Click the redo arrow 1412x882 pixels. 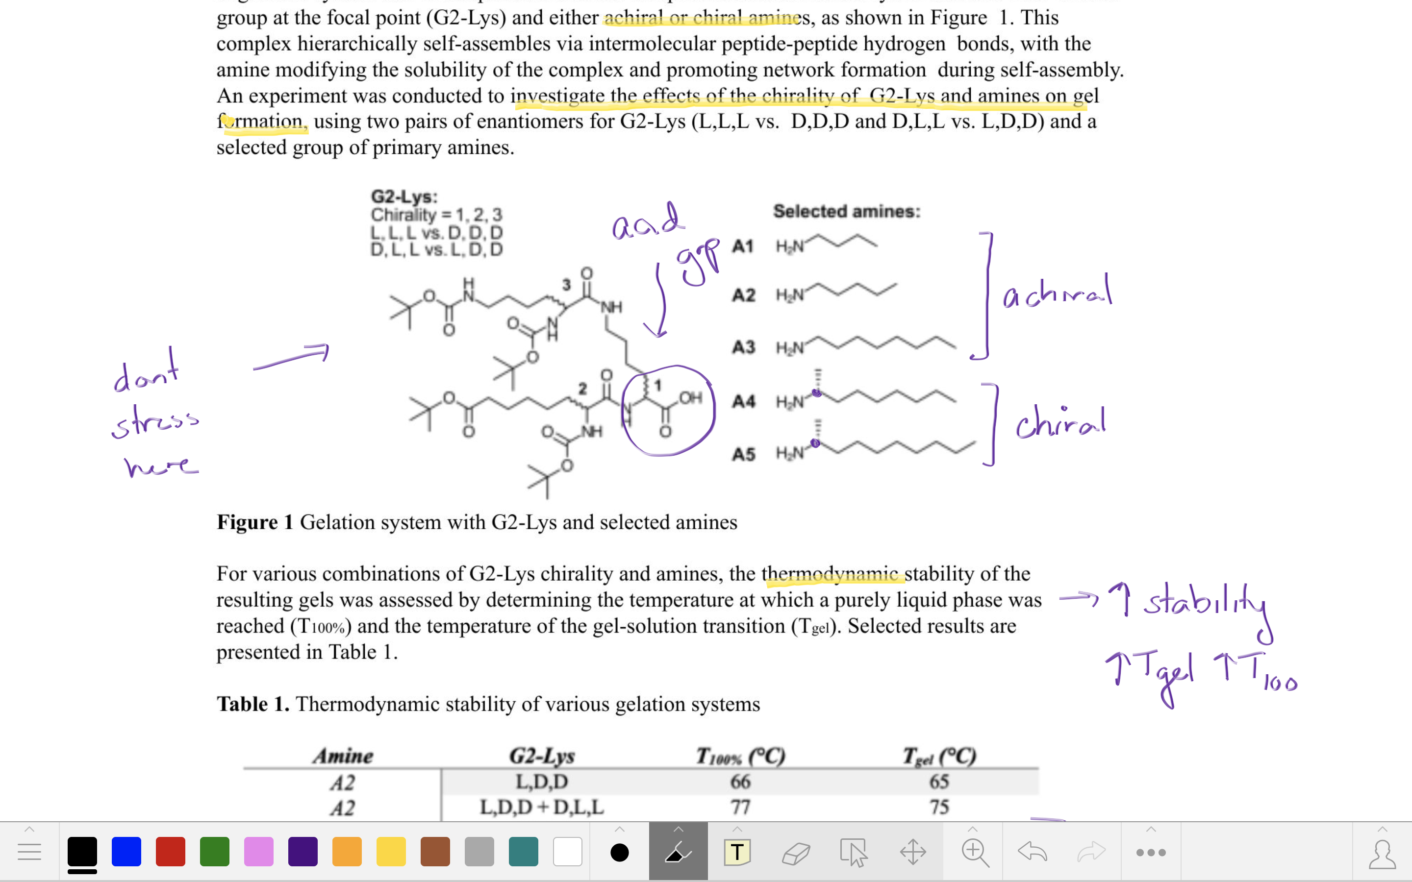click(1090, 852)
